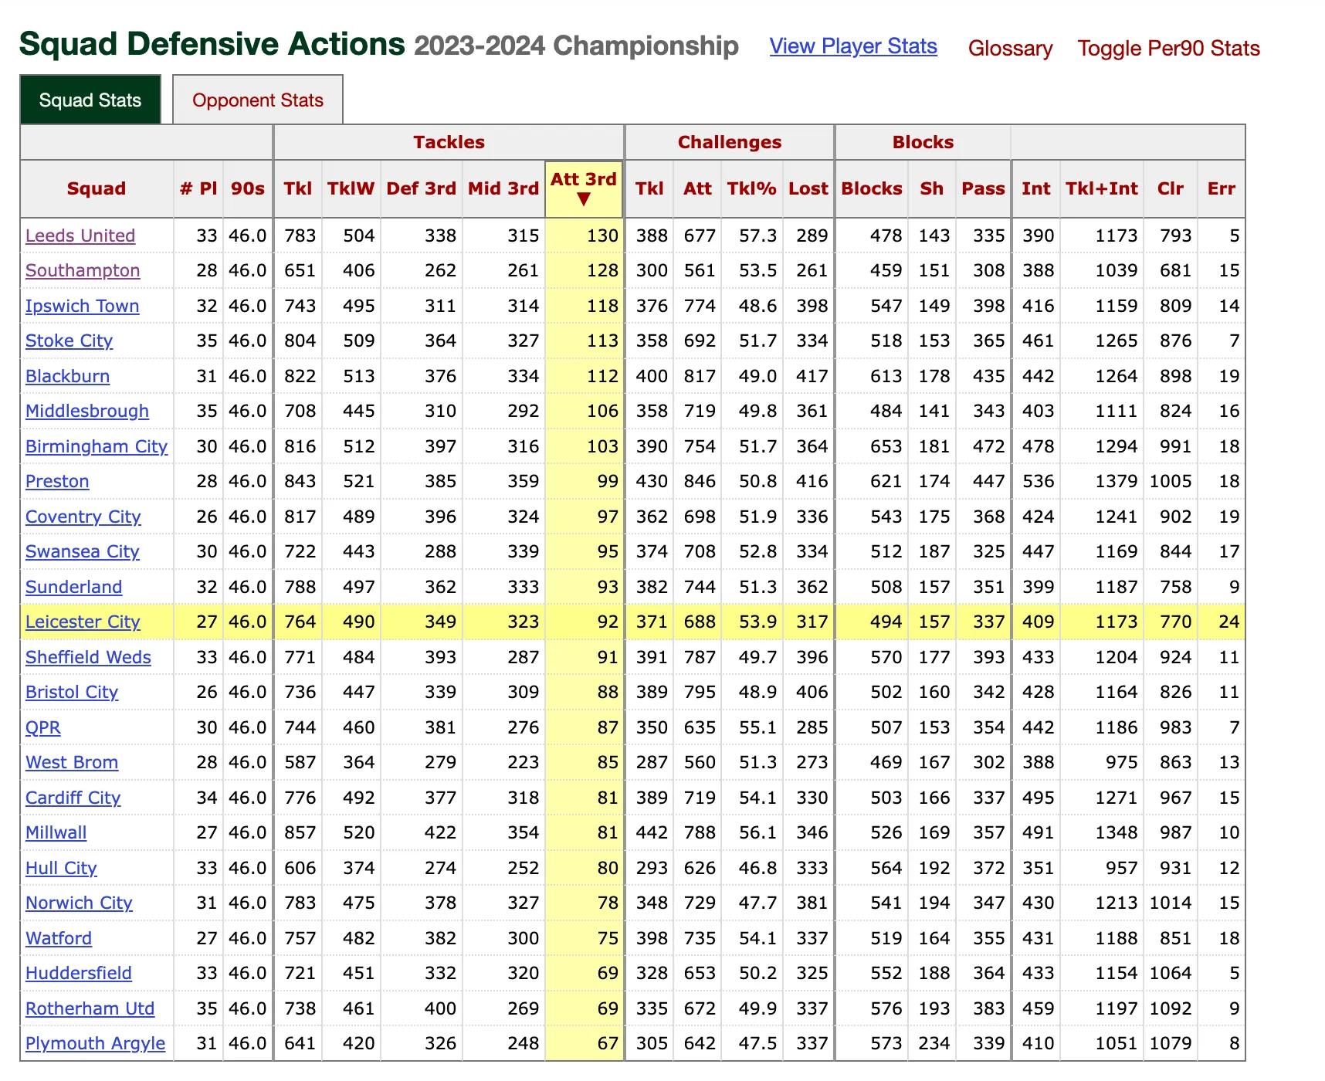The height and width of the screenshot is (1081, 1325).
Task: Click Toggle Per90 Stats
Action: click(x=1168, y=48)
